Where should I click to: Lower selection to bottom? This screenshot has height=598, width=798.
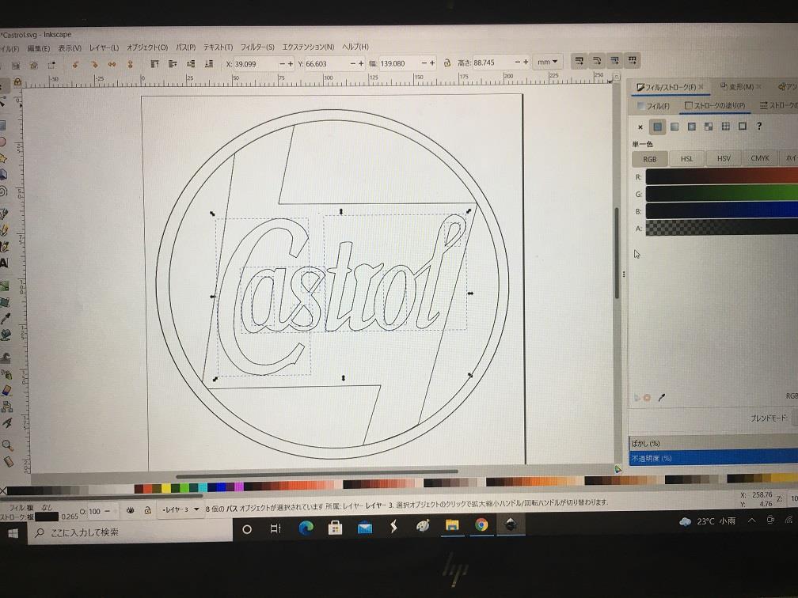(209, 64)
